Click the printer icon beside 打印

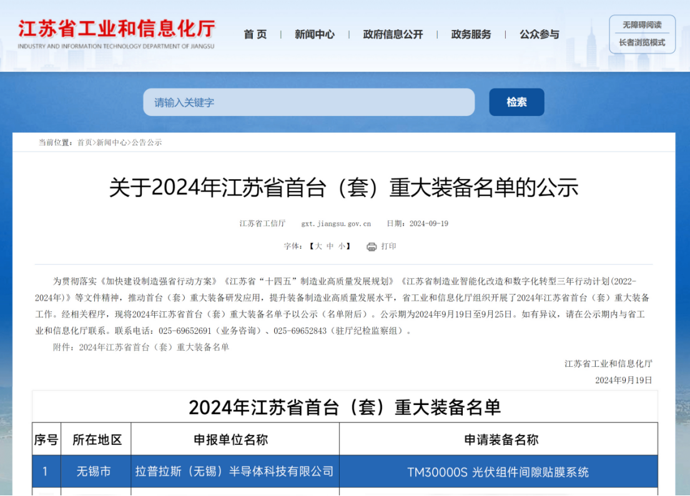(x=372, y=246)
